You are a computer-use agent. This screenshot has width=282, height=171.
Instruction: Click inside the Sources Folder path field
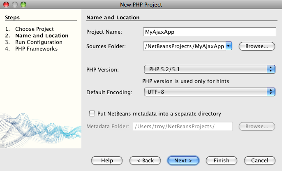pos(184,46)
